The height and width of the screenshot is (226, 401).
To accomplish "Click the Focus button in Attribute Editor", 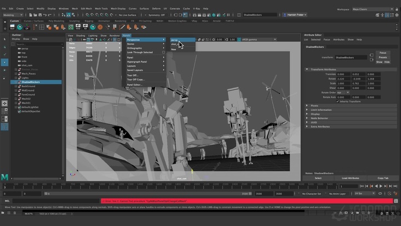I will (x=383, y=53).
